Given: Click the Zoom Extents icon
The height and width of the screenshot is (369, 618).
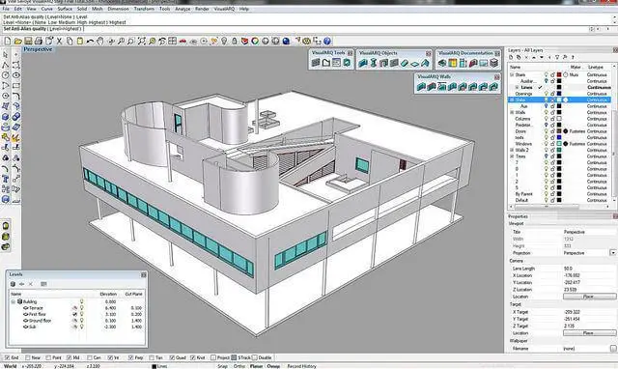Looking at the screenshot, I should coord(142,41).
